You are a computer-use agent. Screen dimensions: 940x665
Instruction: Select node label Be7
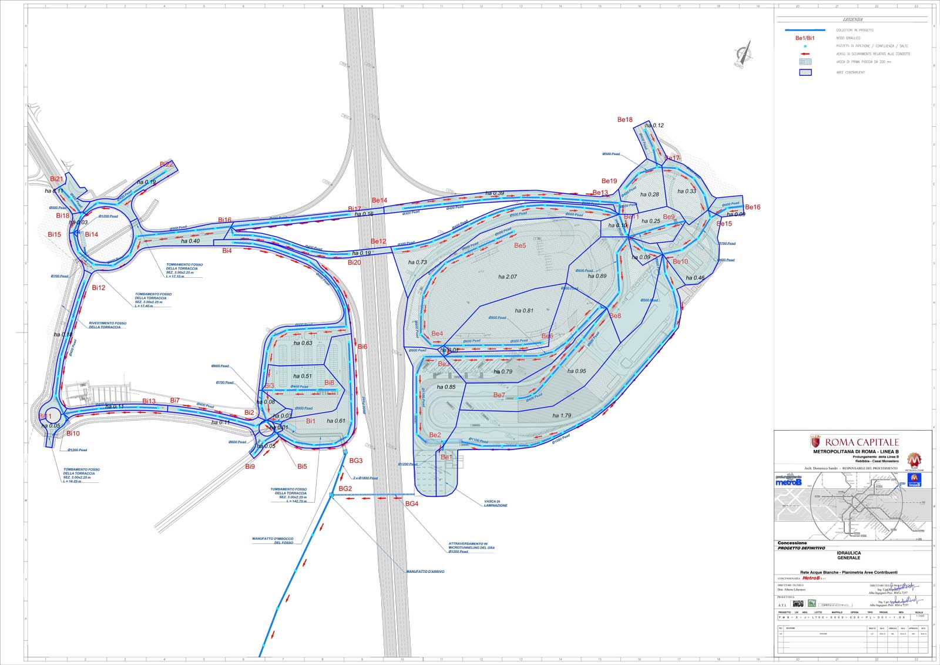(x=499, y=395)
